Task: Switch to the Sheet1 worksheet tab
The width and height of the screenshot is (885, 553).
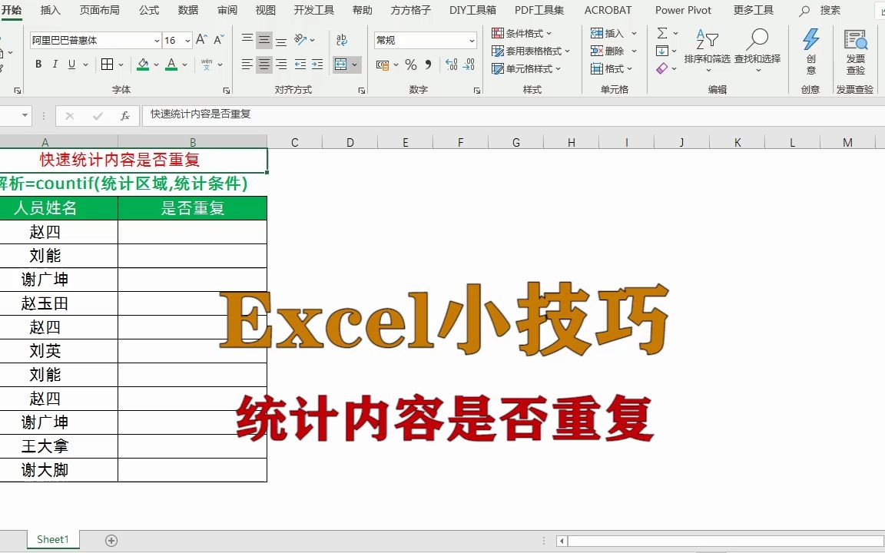Action: [x=51, y=538]
